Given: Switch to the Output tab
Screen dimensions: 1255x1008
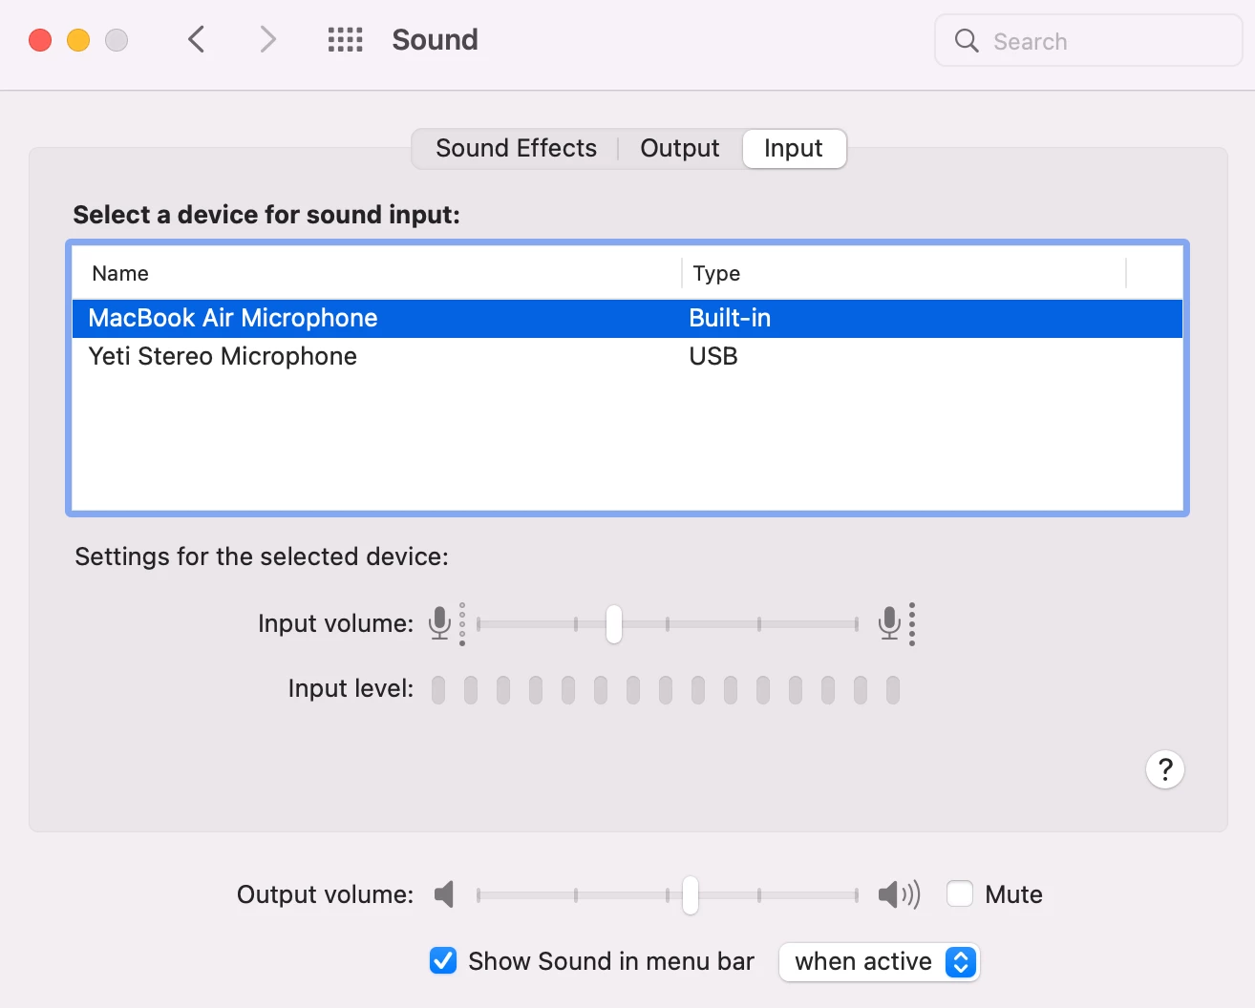Looking at the screenshot, I should coord(680,149).
